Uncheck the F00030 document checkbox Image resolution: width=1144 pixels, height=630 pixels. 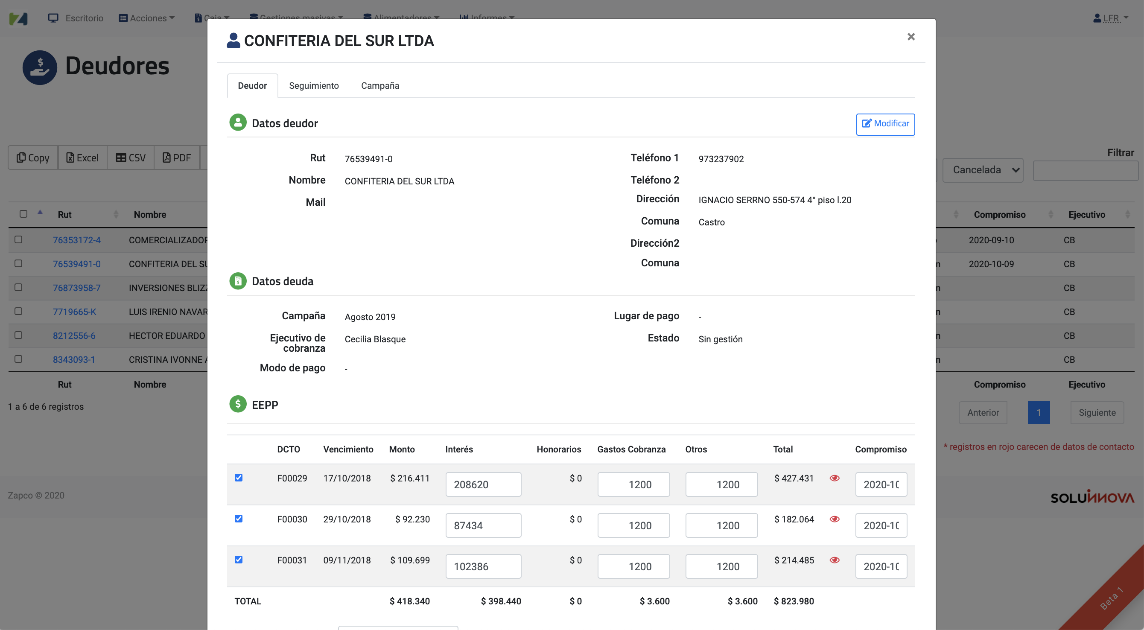(x=239, y=519)
